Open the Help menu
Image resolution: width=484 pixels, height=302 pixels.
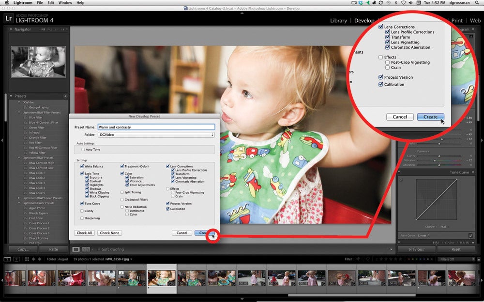tap(80, 3)
